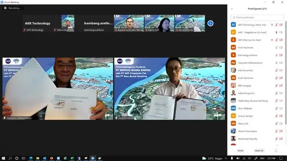Click AKR Technology host's recording status icon
The image size is (287, 161).
(x=272, y=25)
